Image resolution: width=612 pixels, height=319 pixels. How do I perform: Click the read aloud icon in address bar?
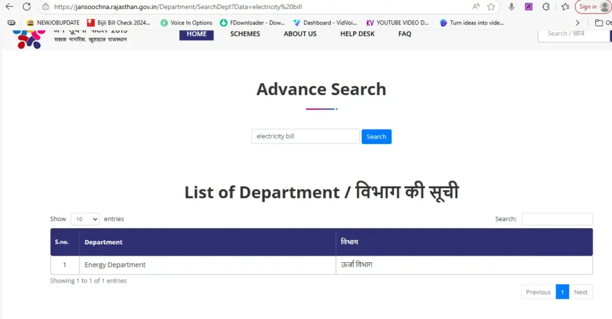(x=476, y=7)
